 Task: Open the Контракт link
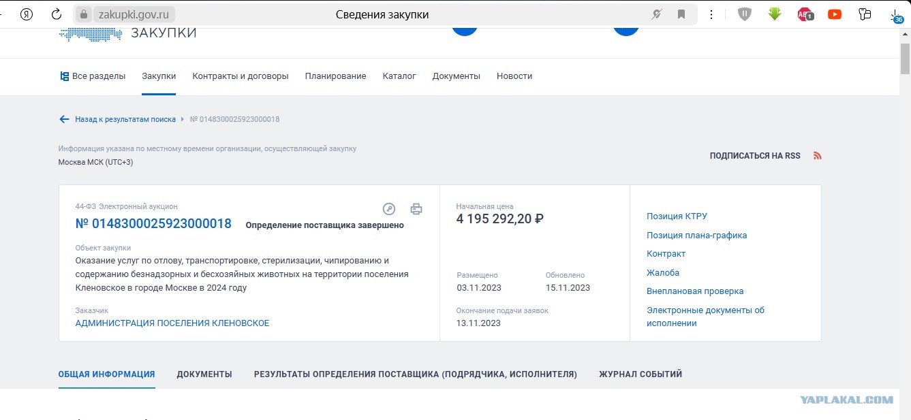666,254
